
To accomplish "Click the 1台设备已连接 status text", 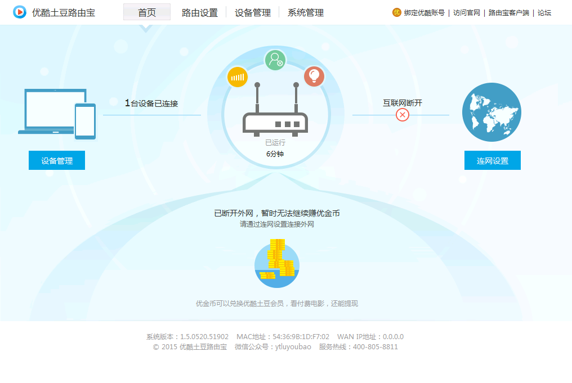I will point(151,103).
